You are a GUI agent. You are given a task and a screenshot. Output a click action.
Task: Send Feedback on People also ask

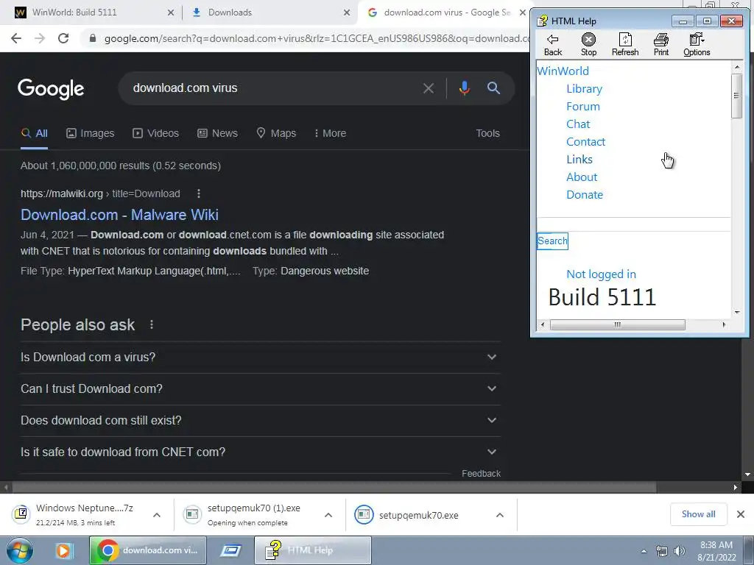pos(481,474)
